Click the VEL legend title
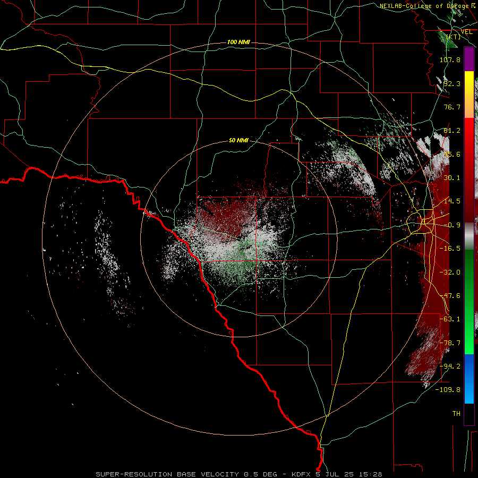This screenshot has width=478, height=478. click(466, 32)
